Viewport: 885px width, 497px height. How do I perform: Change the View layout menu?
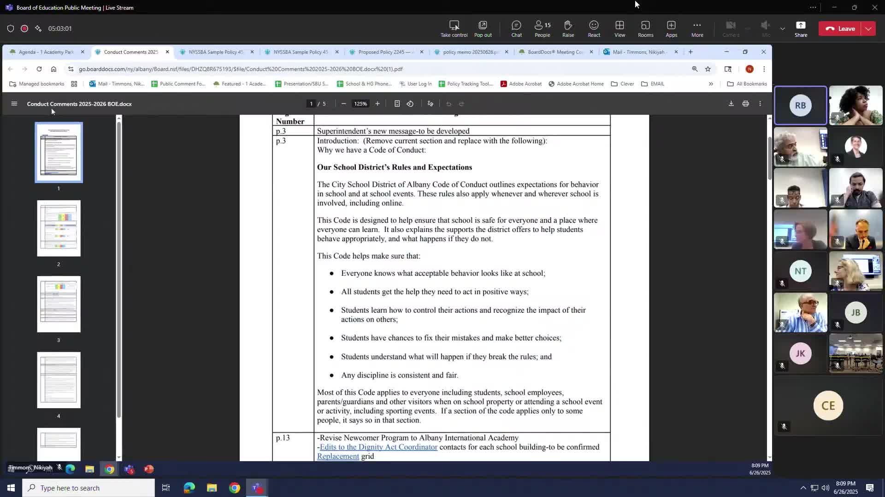click(619, 29)
